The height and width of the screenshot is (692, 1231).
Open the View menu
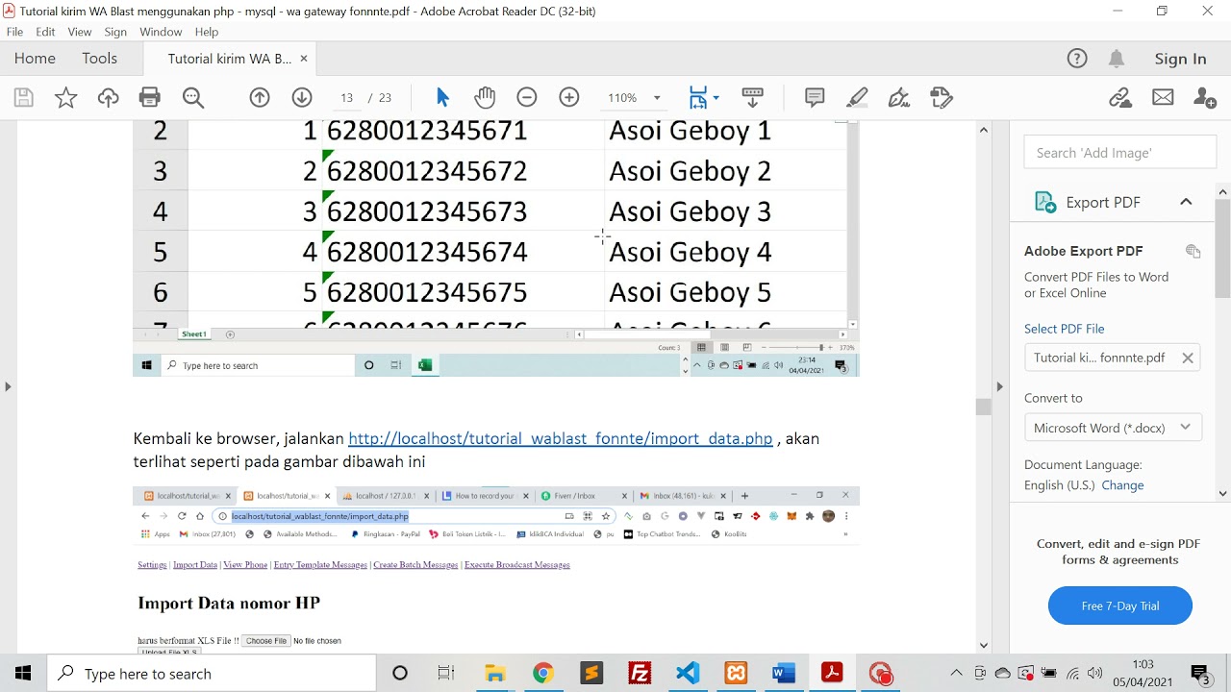tap(80, 32)
